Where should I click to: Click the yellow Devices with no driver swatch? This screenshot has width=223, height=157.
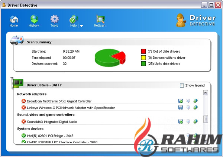(x=143, y=58)
